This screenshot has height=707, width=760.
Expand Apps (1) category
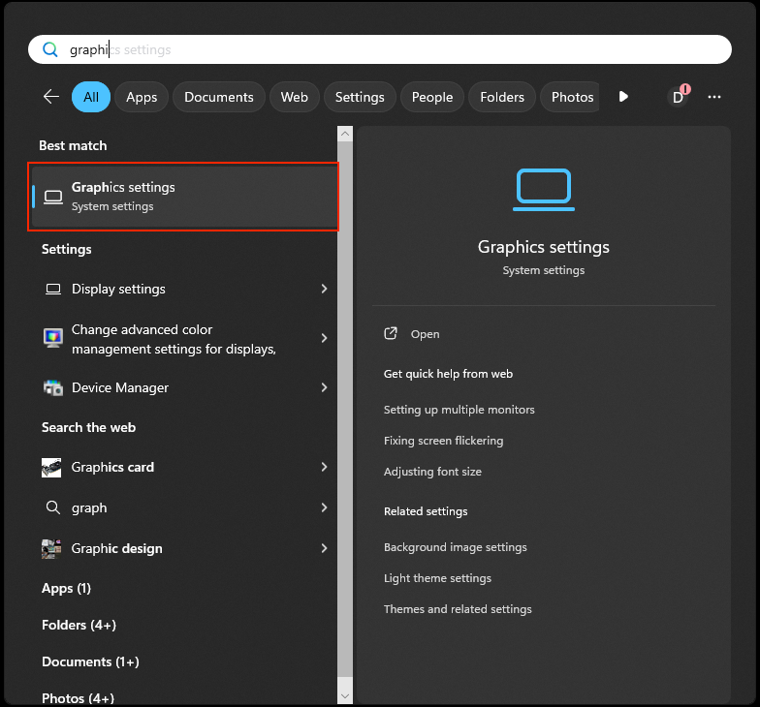pyautogui.click(x=66, y=589)
